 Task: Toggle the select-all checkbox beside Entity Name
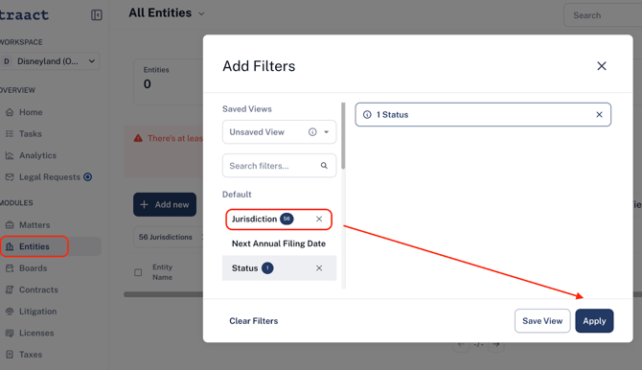[x=138, y=272]
